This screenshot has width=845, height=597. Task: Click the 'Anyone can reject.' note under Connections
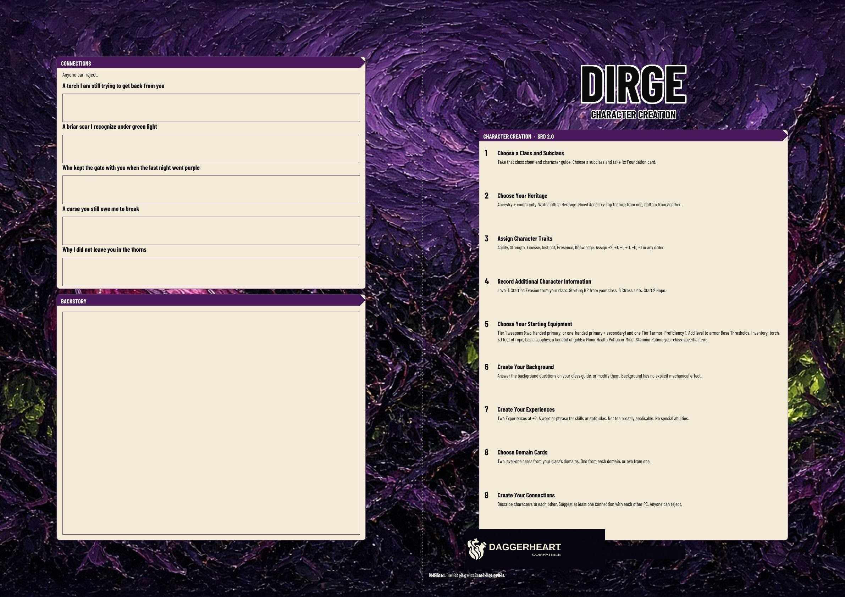click(80, 75)
